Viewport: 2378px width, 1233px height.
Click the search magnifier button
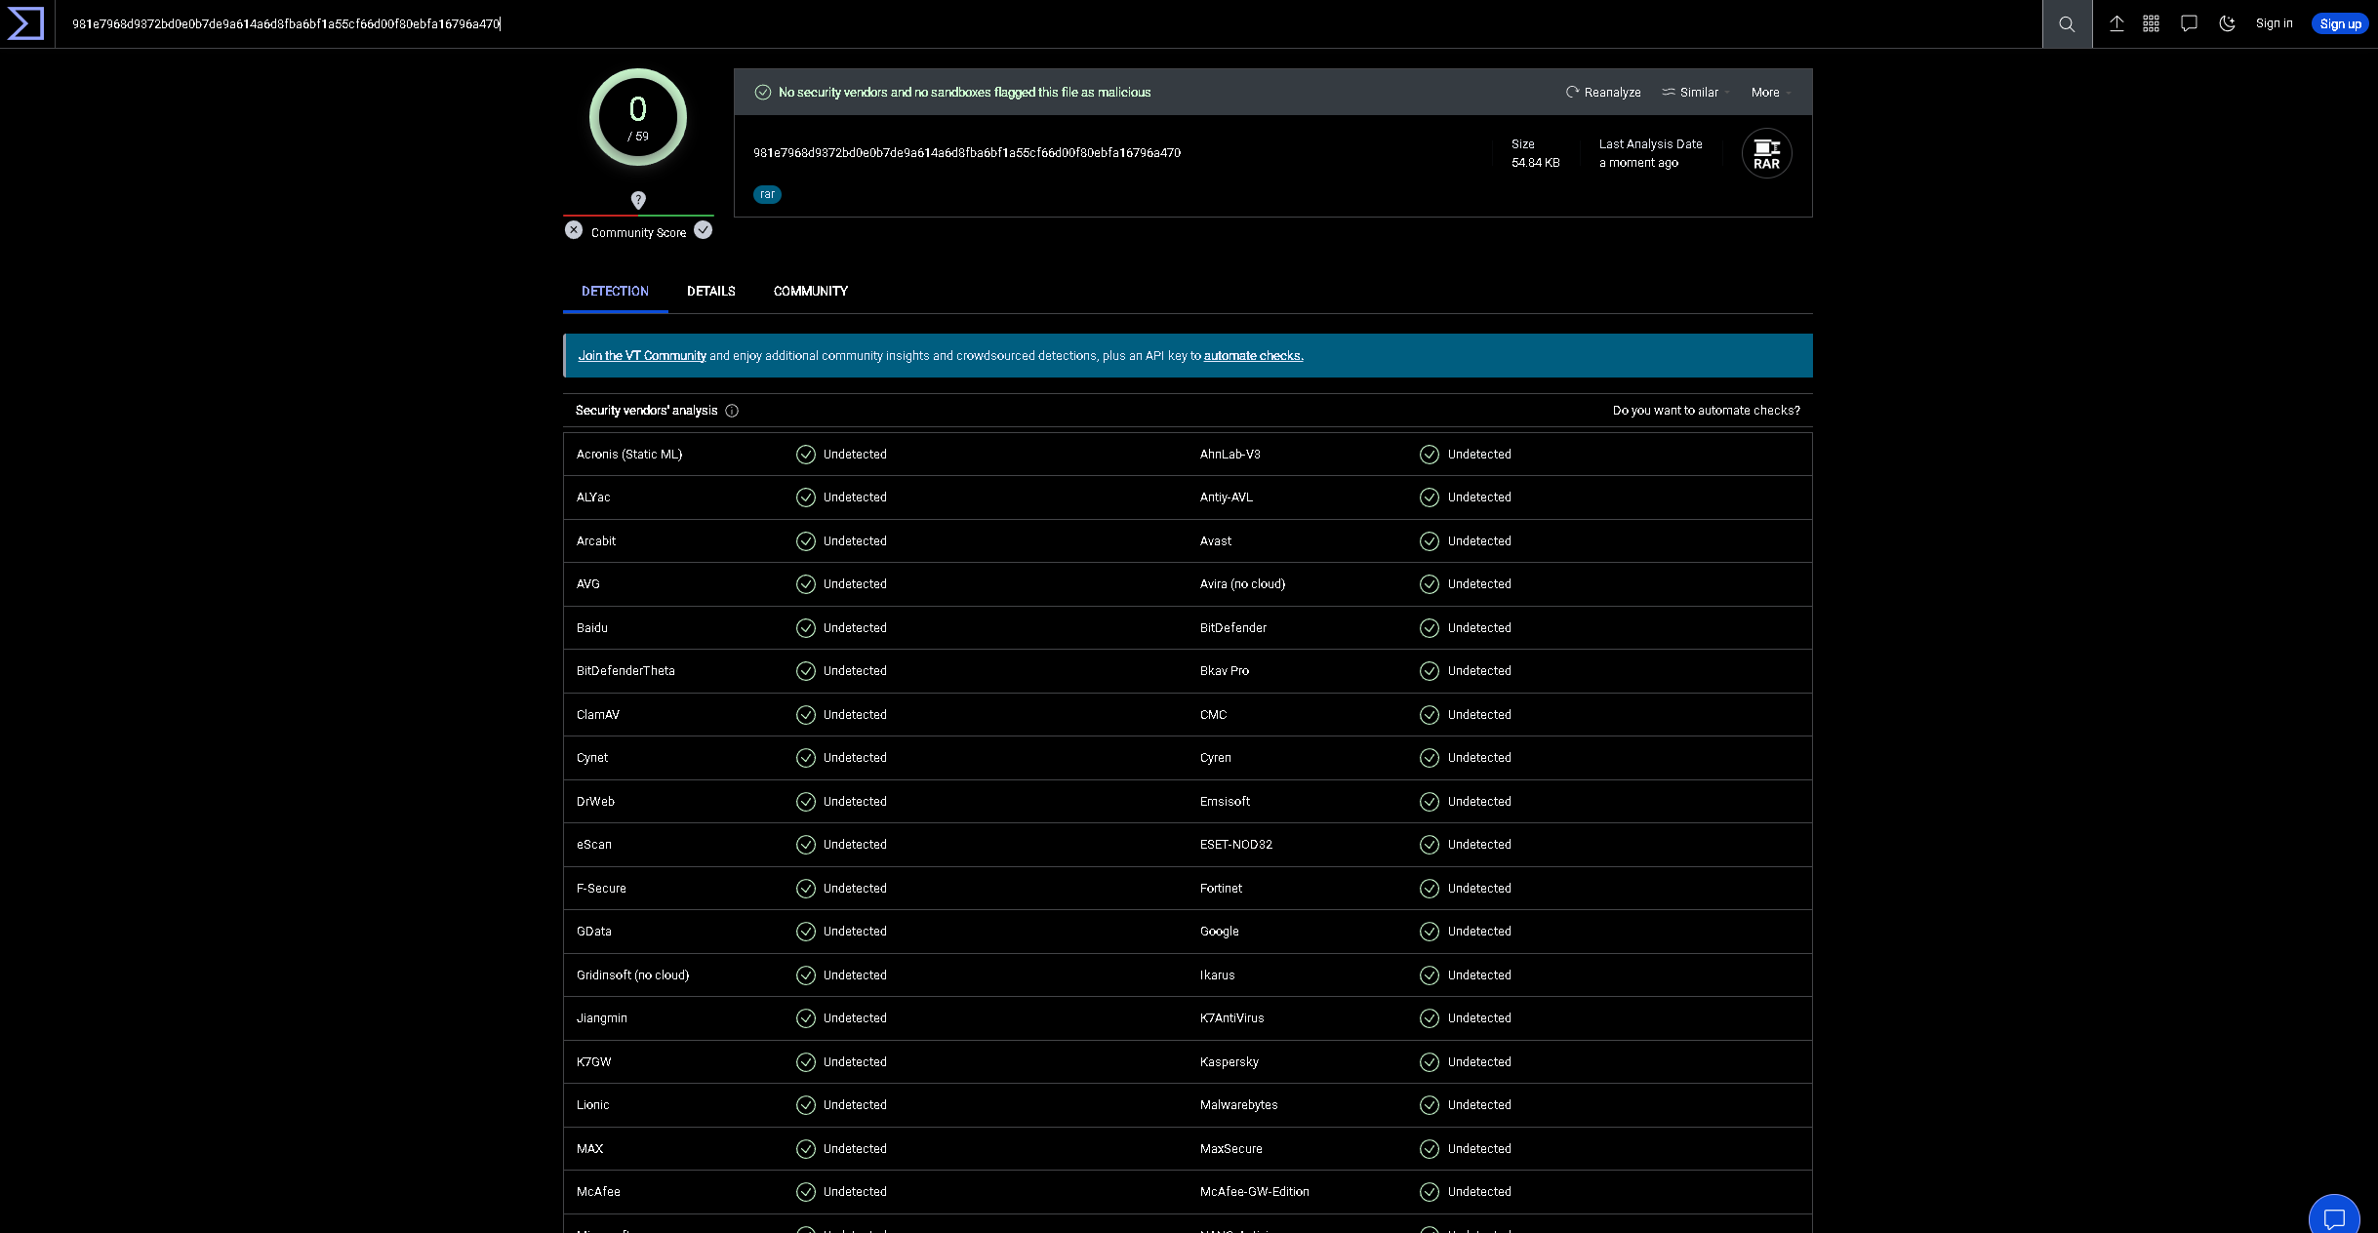pos(2067,24)
